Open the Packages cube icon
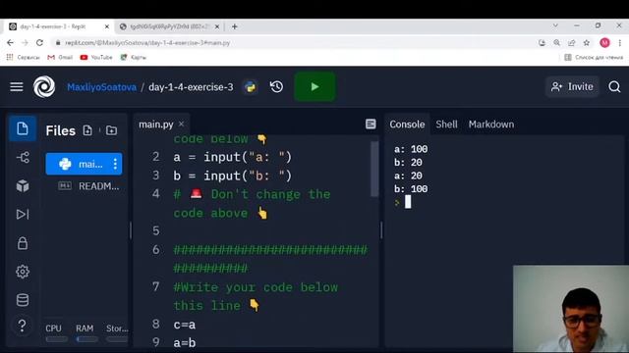The height and width of the screenshot is (353, 629). click(23, 185)
